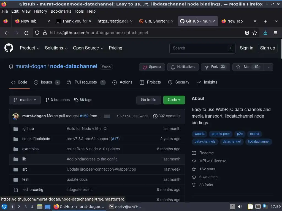The width and height of the screenshot is (282, 211).
Task: Expand the Open Source dropdown
Action: 88,48
